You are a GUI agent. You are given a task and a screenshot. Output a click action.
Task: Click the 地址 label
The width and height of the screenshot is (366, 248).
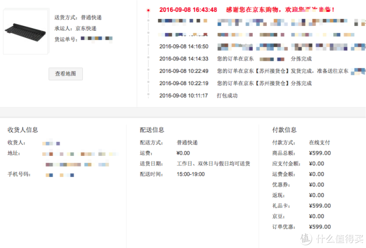pos(14,153)
